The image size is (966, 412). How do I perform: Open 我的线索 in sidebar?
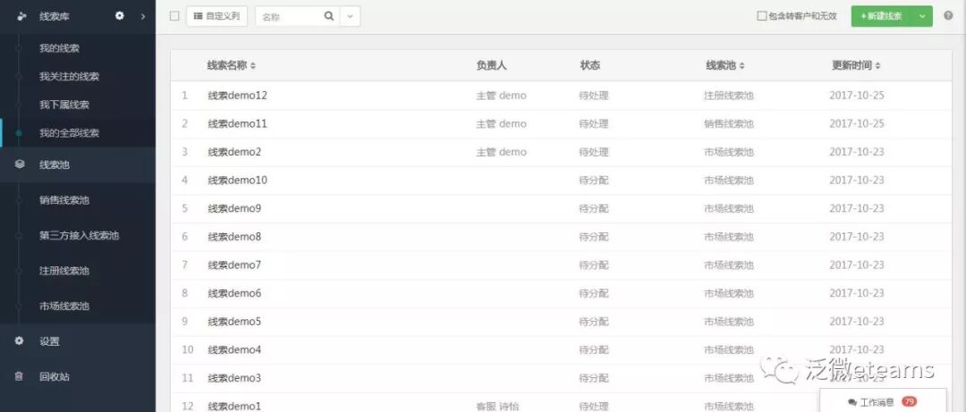[x=59, y=48]
